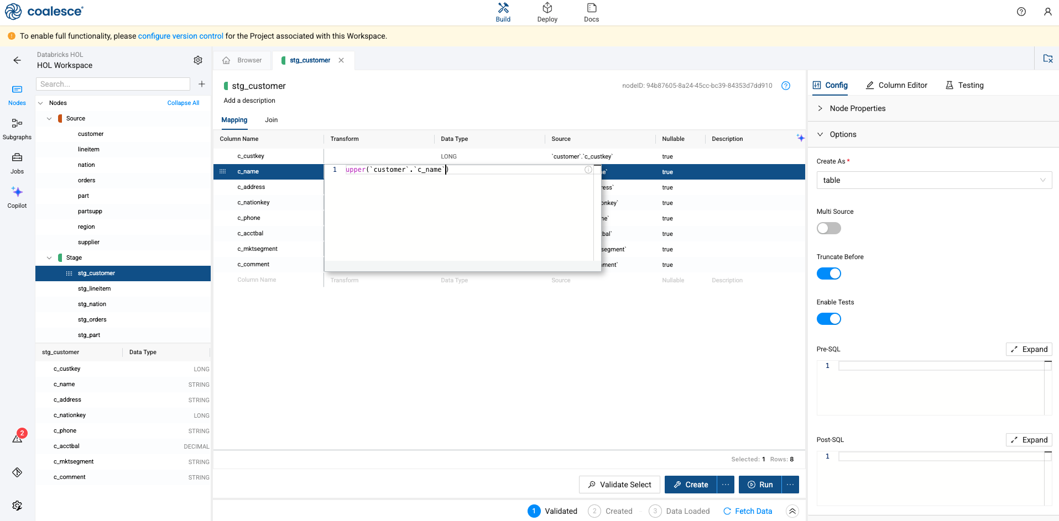Toggle the Enable Tests switch
The height and width of the screenshot is (521, 1059).
pos(828,319)
